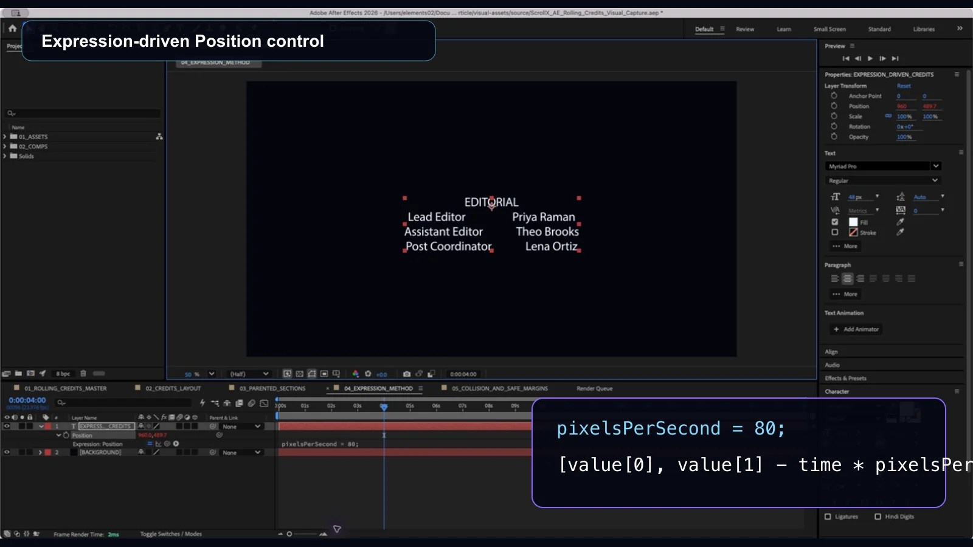Enable motion blur for timeline
Image resolution: width=973 pixels, height=547 pixels.
251,403
